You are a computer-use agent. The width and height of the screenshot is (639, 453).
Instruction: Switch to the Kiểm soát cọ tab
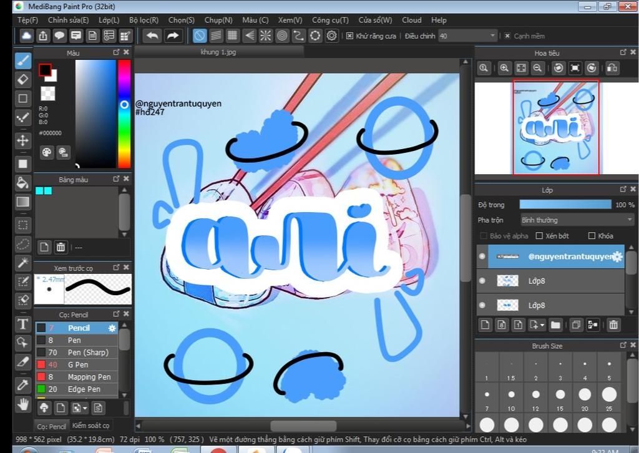(x=90, y=426)
